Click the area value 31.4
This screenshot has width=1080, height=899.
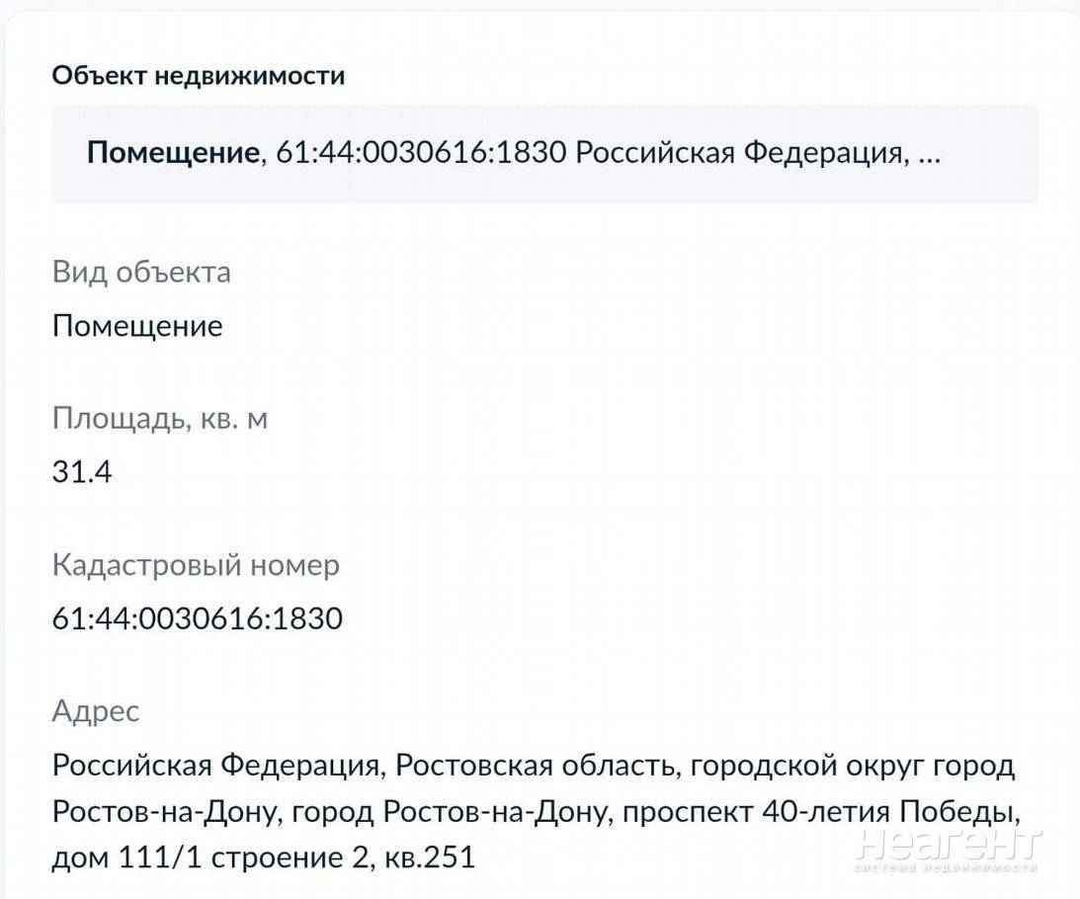pos(82,472)
